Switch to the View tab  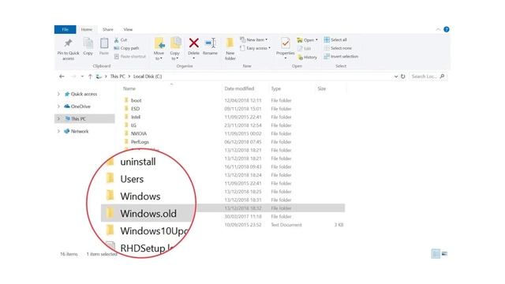click(128, 29)
